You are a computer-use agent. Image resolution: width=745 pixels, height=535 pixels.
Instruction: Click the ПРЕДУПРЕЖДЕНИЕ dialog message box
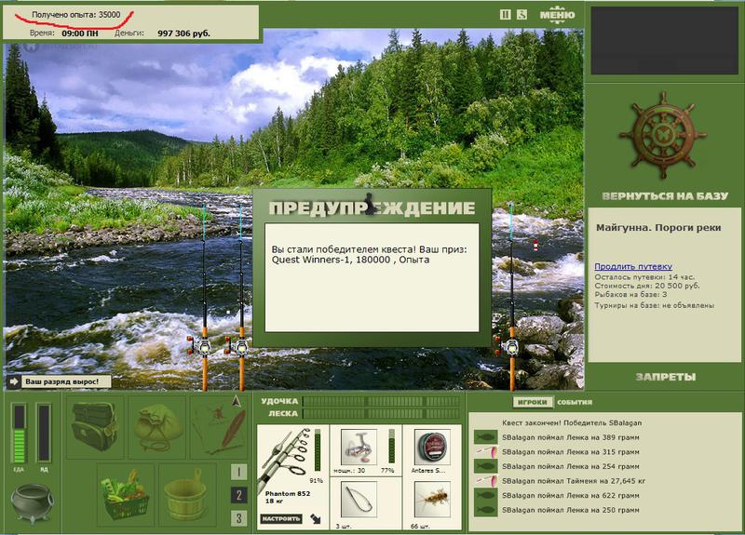coord(372,277)
